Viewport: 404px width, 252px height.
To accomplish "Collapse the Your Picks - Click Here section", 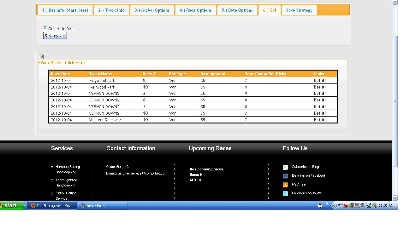I will tap(62, 63).
